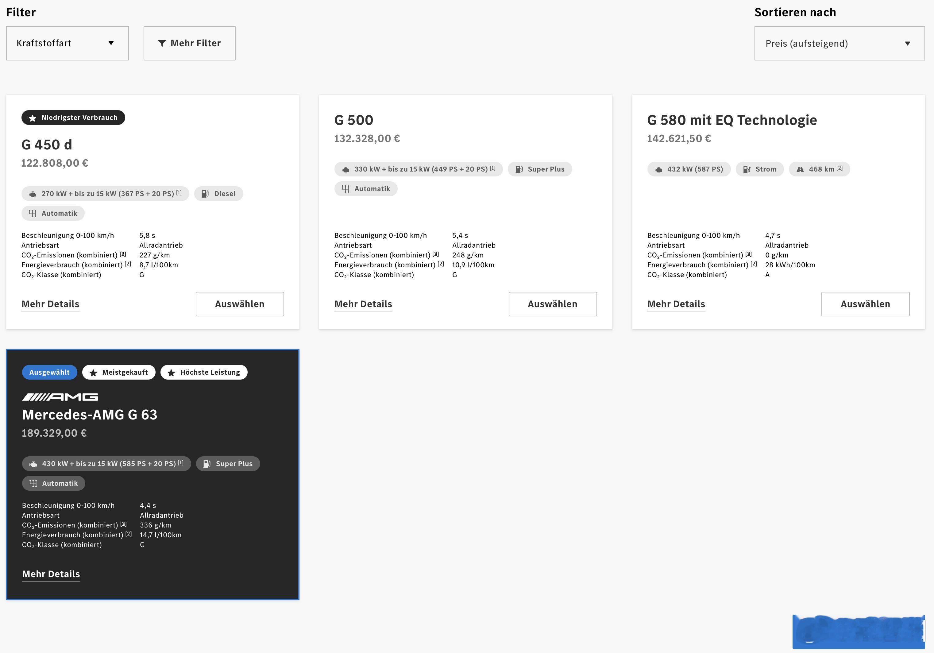This screenshot has height=653, width=934.
Task: Click the Niedrigster Verbrauch badge
Action: (x=73, y=118)
